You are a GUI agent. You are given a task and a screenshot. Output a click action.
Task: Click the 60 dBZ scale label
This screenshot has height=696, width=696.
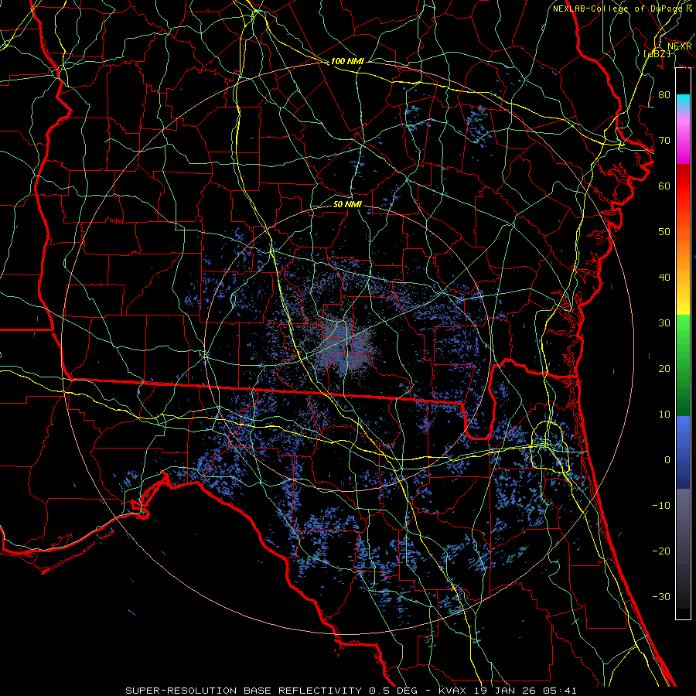(664, 186)
